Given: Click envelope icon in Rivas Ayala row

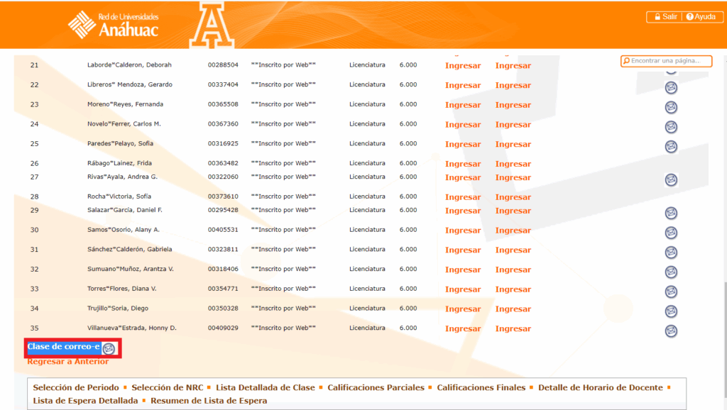Looking at the screenshot, I should click(x=670, y=180).
